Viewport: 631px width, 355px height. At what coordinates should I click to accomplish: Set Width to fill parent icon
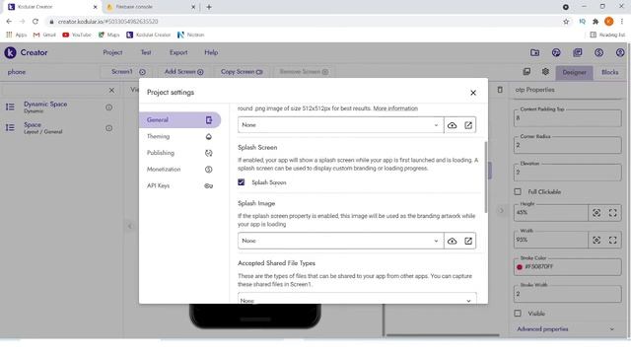point(612,241)
